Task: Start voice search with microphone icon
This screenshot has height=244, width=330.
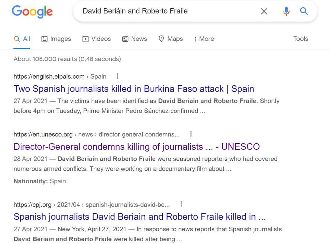Action: click(x=286, y=11)
